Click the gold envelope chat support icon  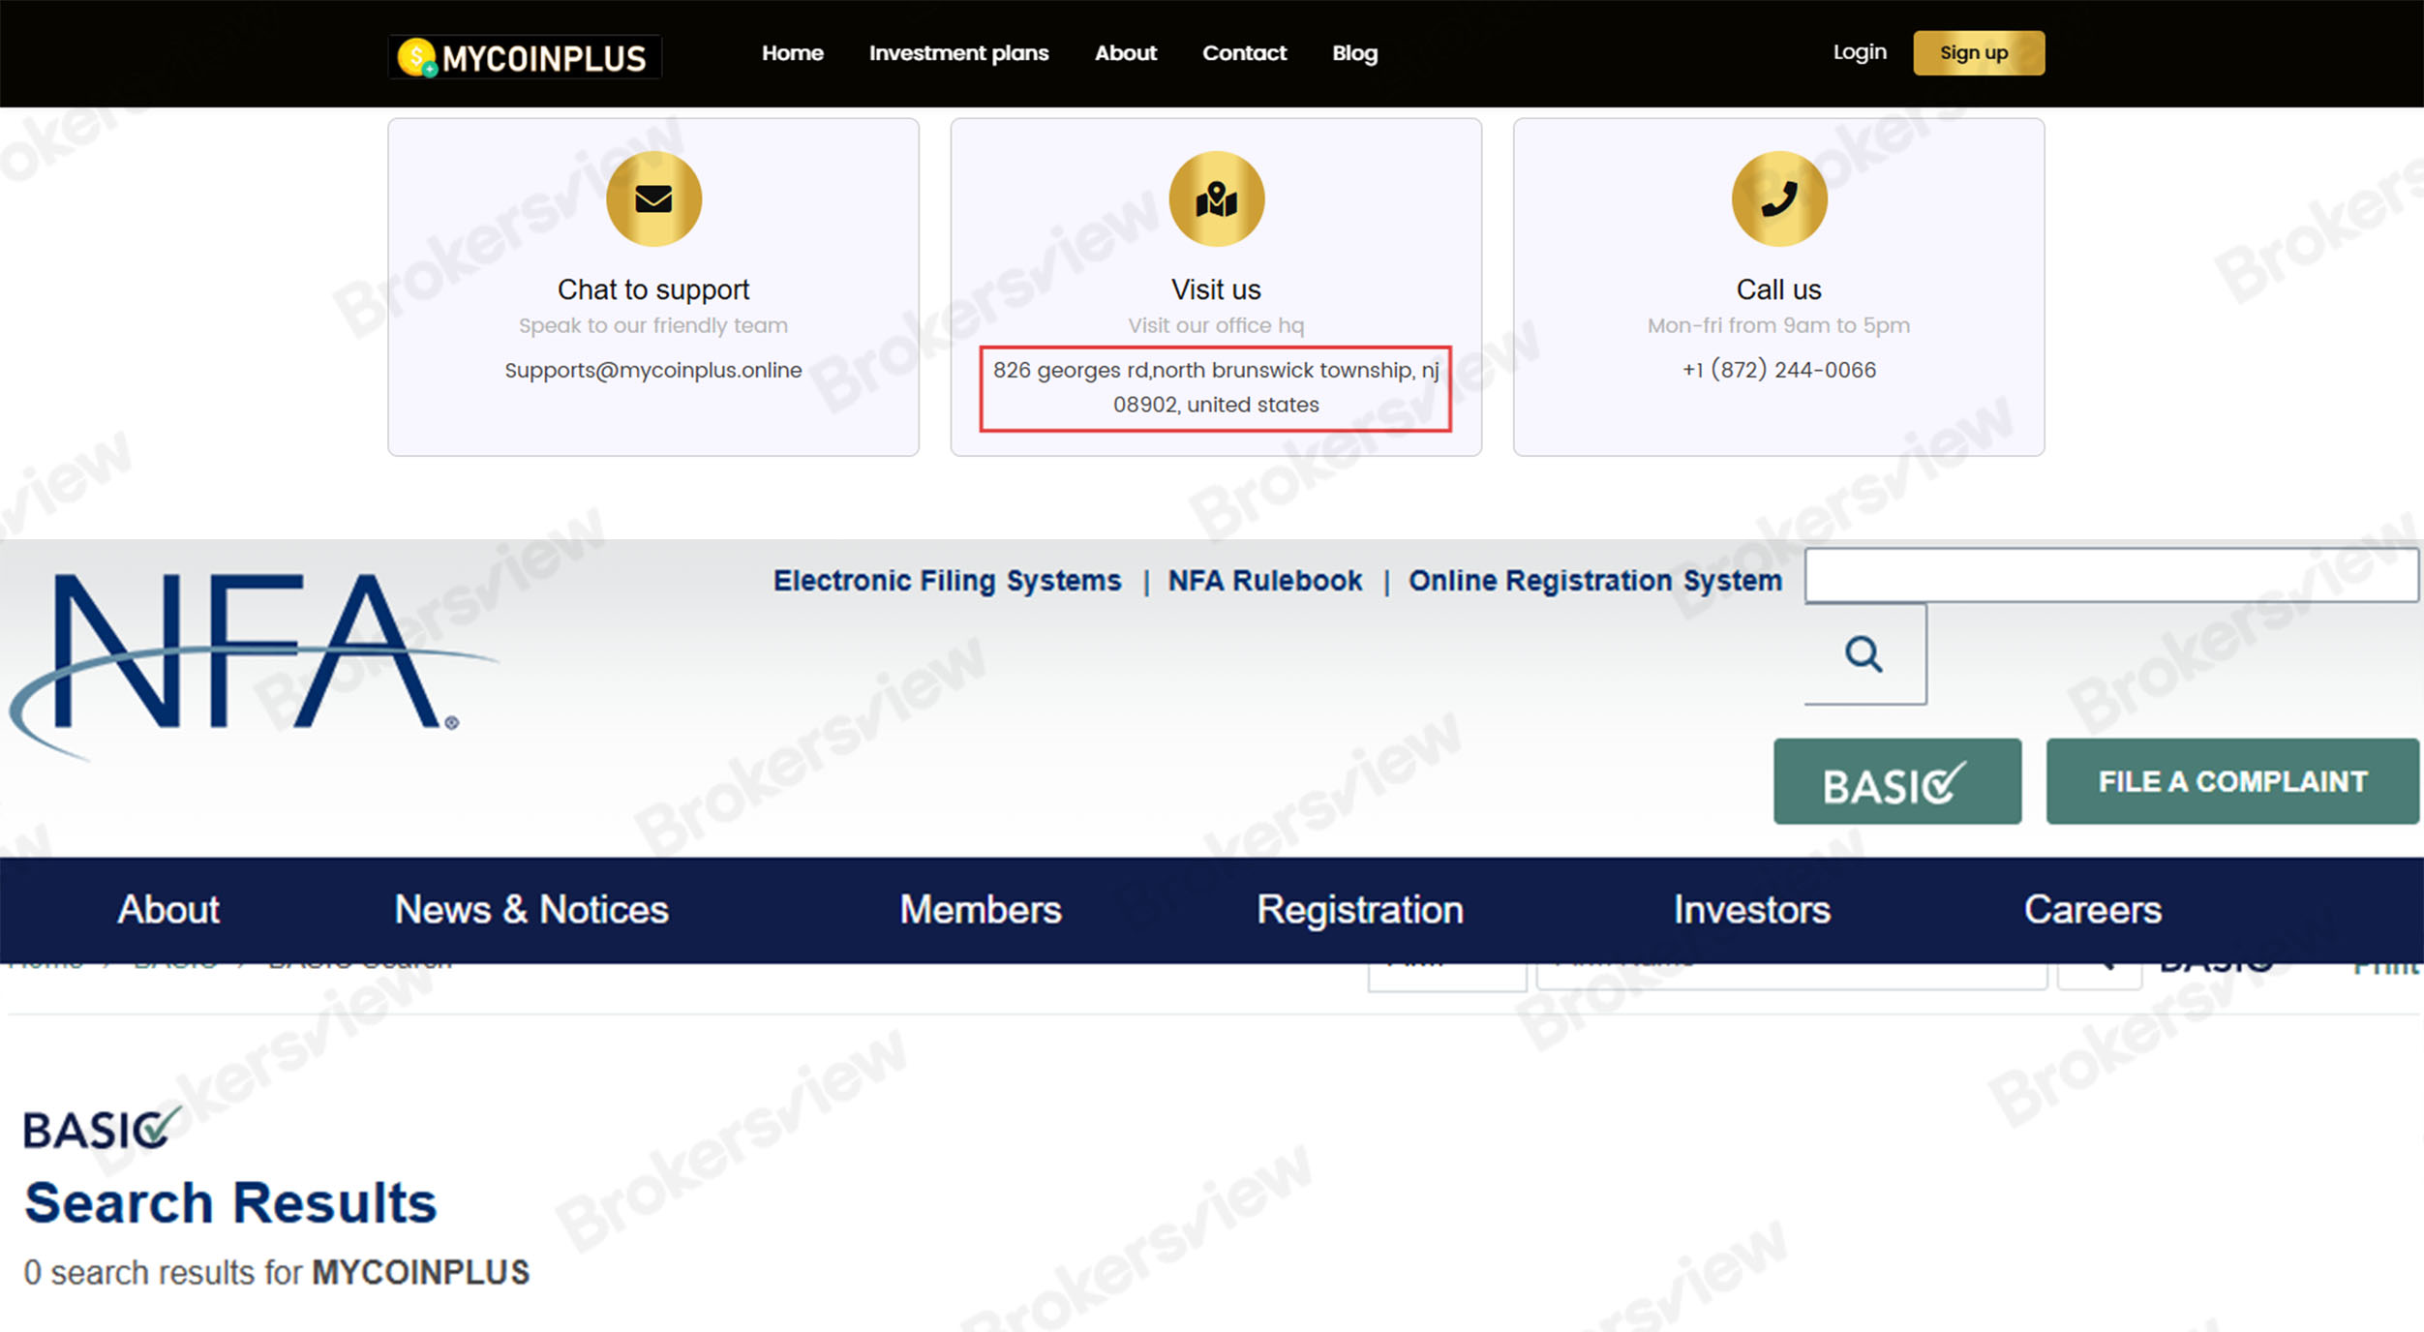(x=653, y=199)
